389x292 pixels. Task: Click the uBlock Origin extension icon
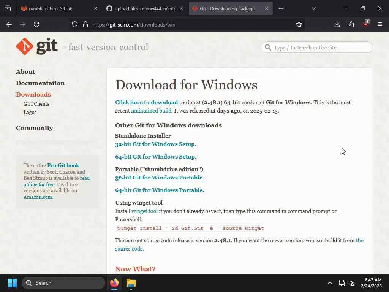[366, 24]
